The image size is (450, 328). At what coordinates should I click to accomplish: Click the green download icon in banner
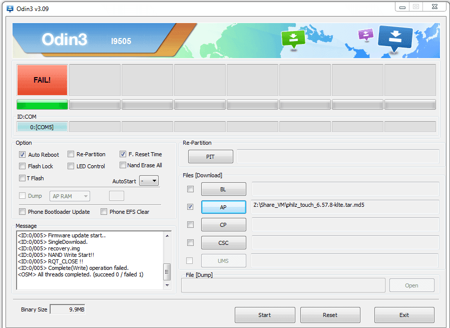(x=293, y=39)
